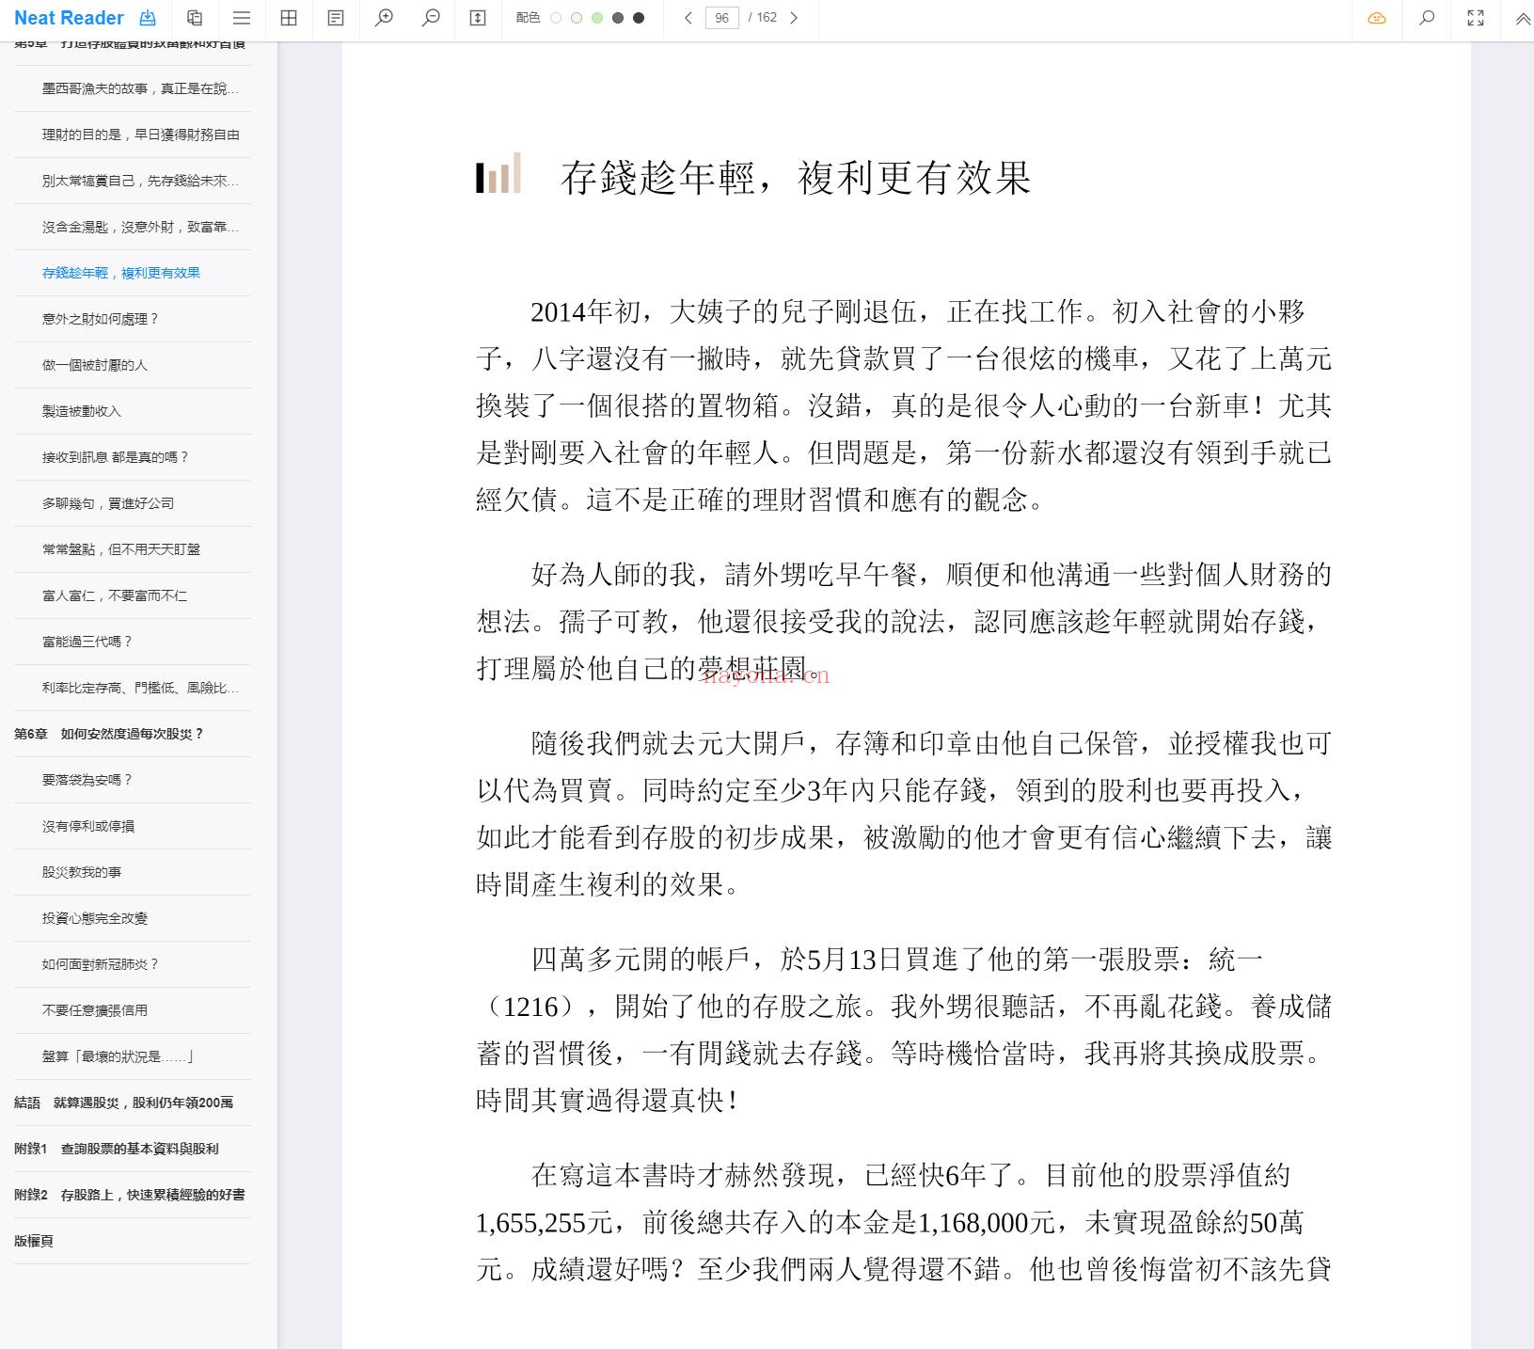Open the search magnifier icon at top right
Image resolution: width=1534 pixels, height=1349 pixels.
(1427, 18)
